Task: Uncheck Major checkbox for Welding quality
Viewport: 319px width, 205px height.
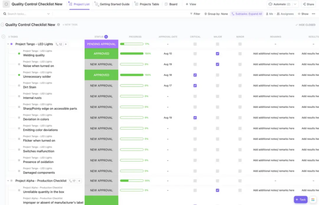Action: [217, 53]
